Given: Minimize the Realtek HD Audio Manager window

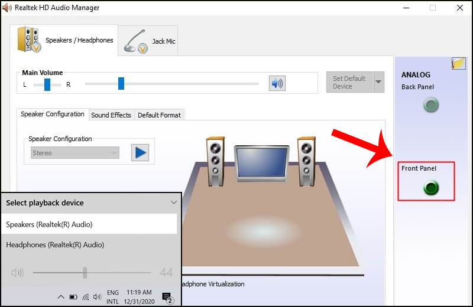Looking at the screenshot, I should pyautogui.click(x=406, y=8).
